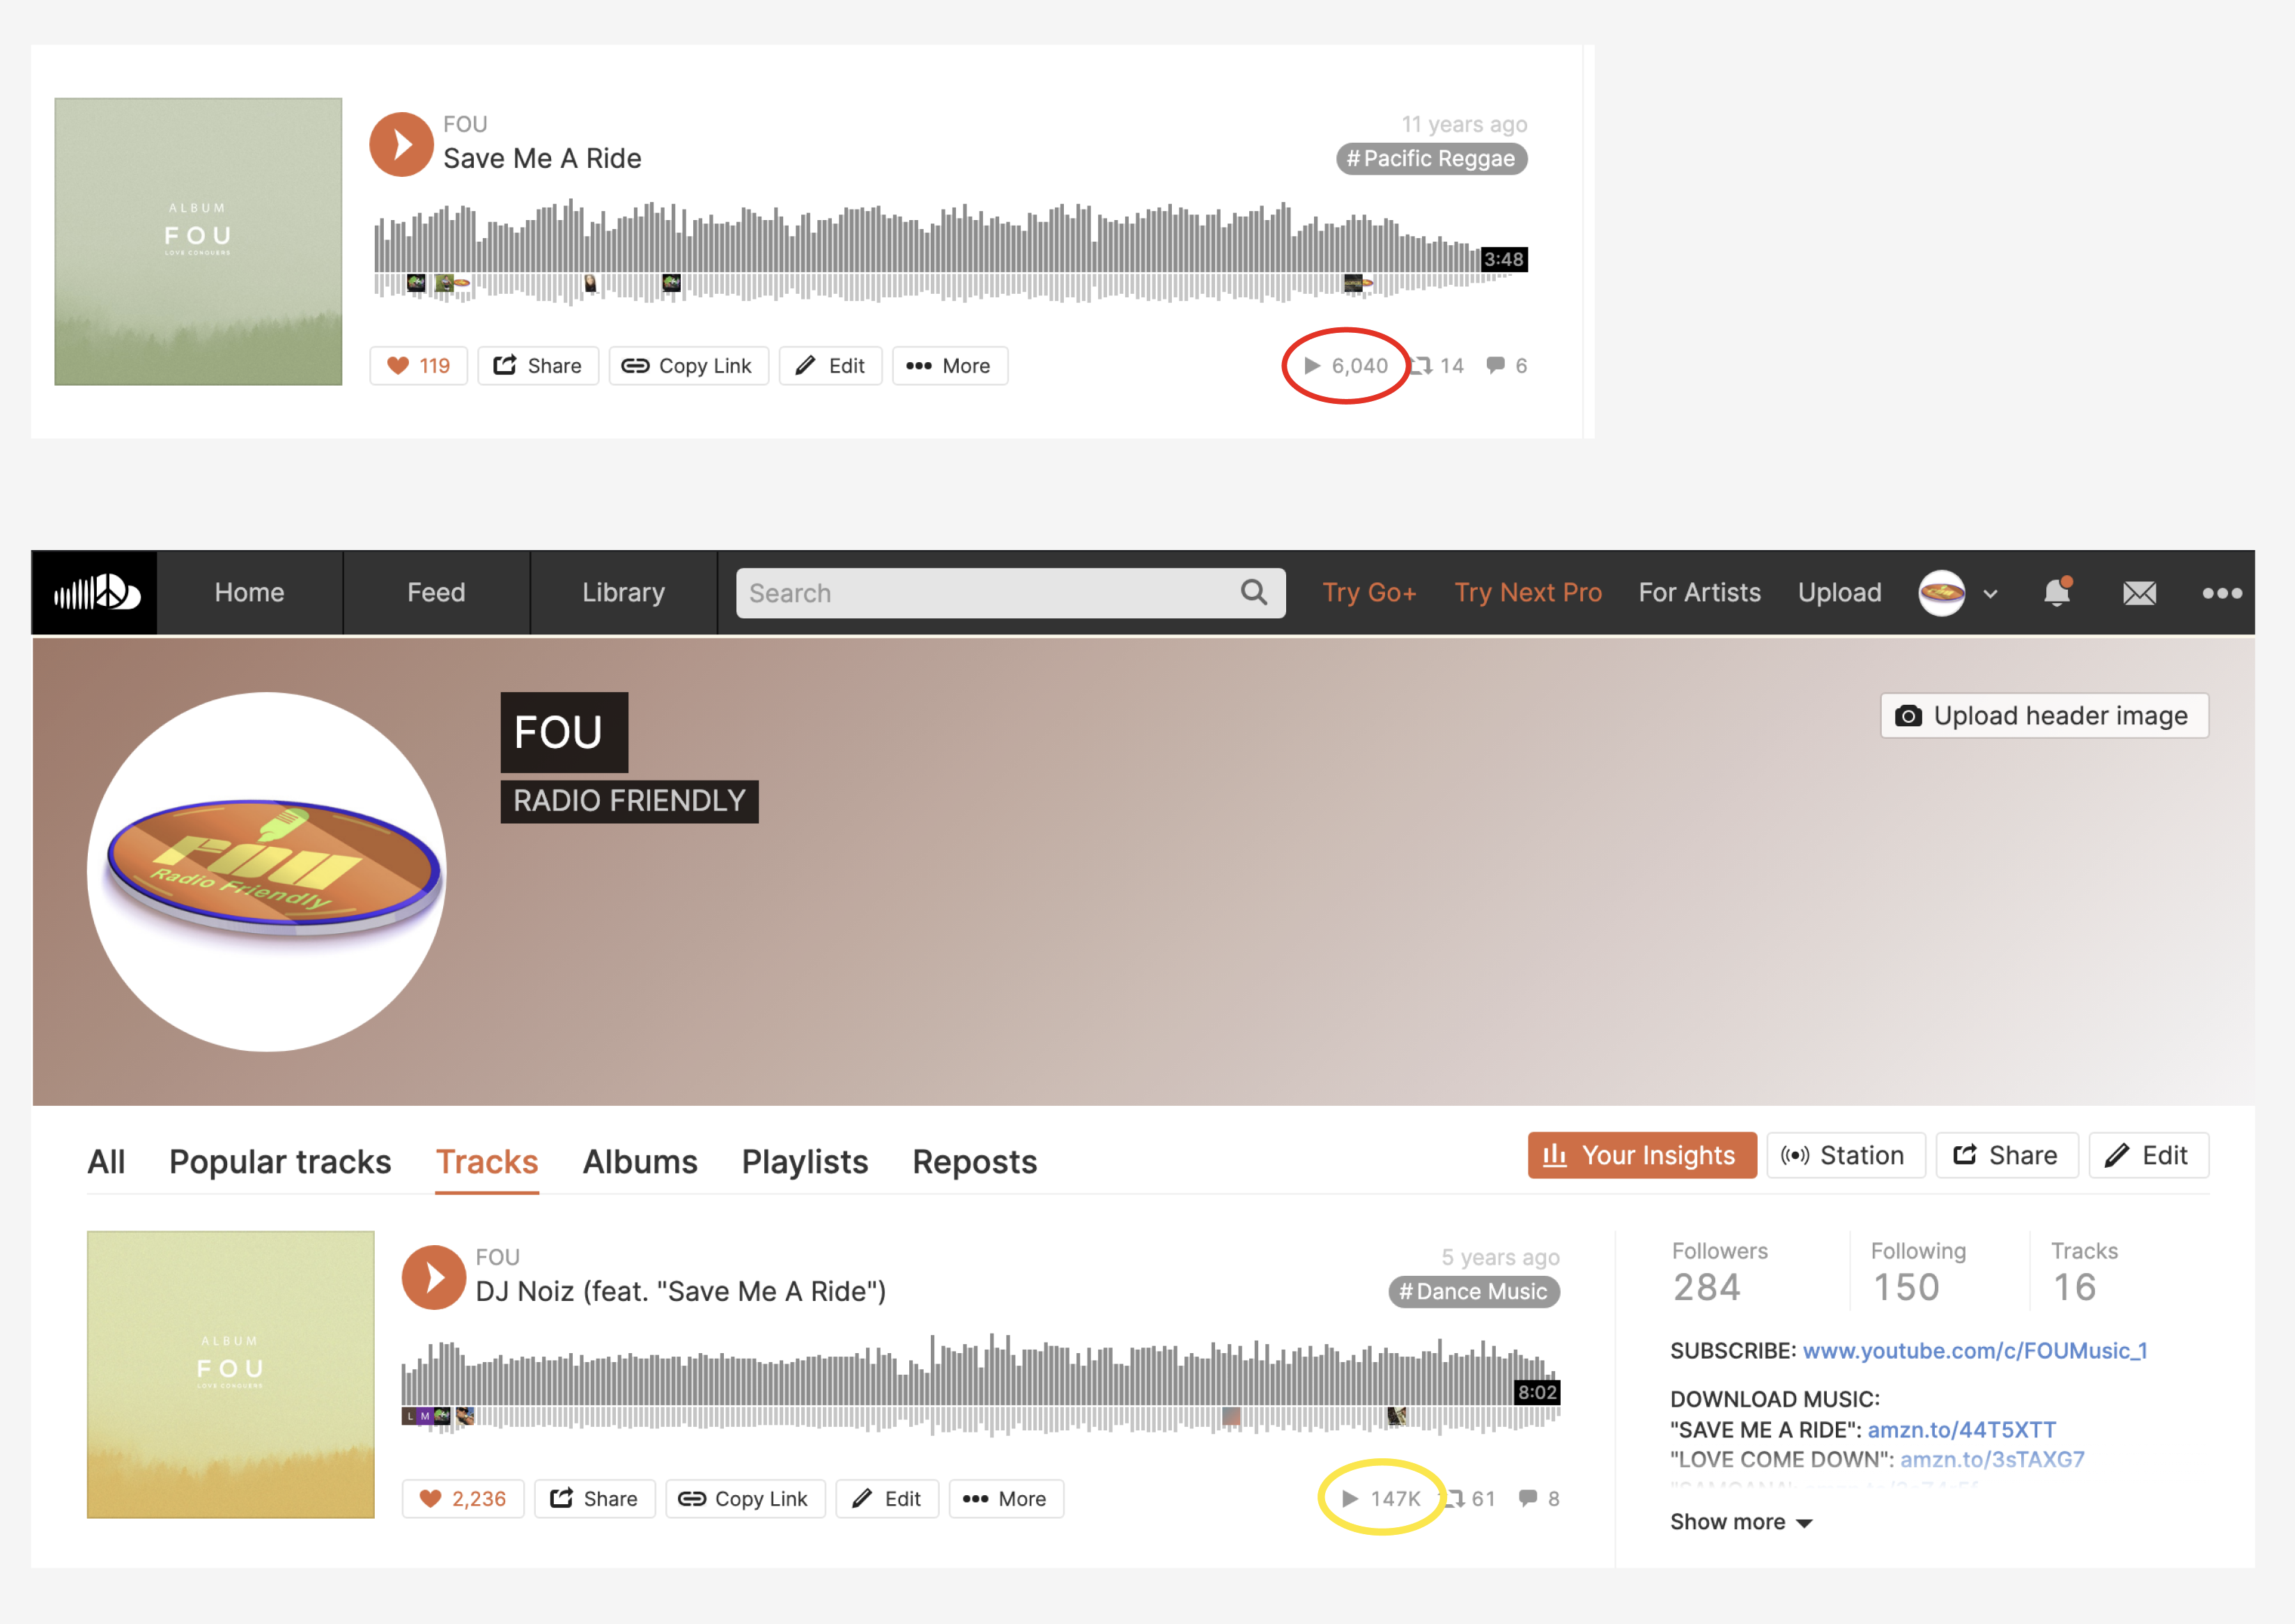Screen dimensions: 2295x1624
Task: Open the three-dots settings menu in navbar
Action: (x=2222, y=593)
